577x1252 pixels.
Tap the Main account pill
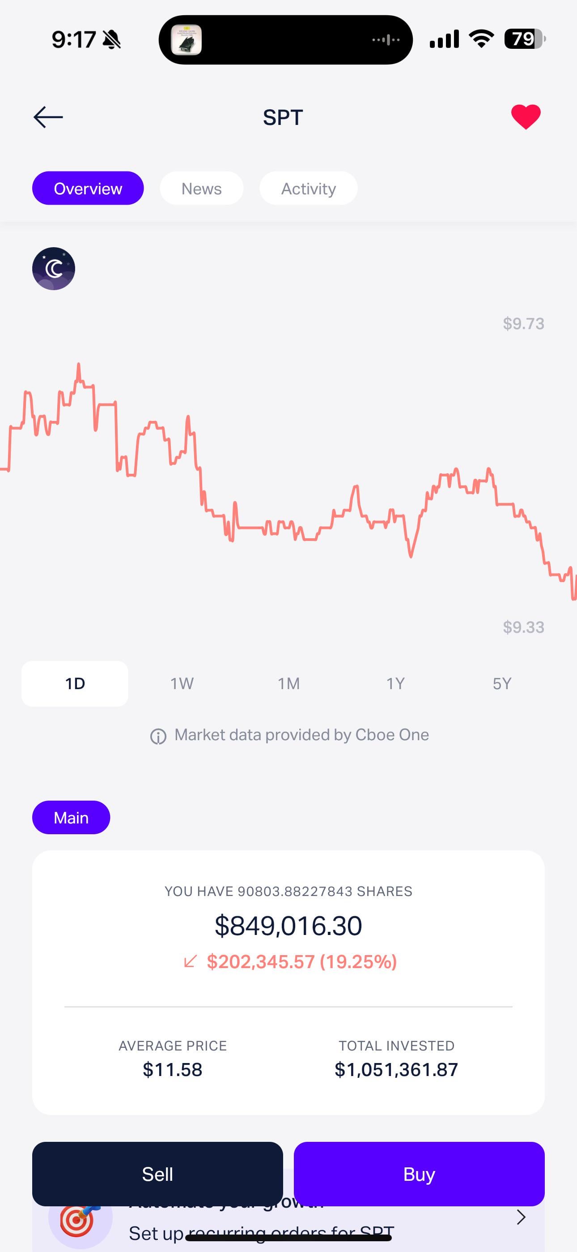click(x=71, y=818)
